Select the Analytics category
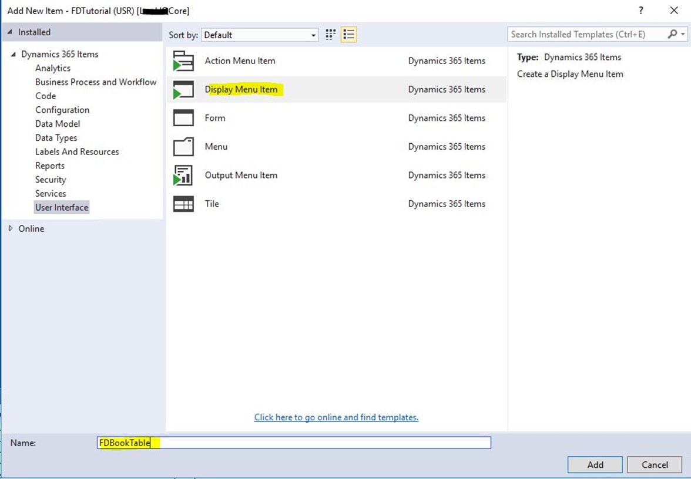Screen dimensions: 691x479 (x=53, y=68)
